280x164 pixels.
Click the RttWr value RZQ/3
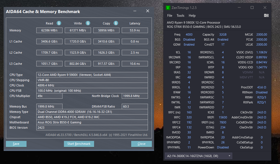[x=262, y=97]
